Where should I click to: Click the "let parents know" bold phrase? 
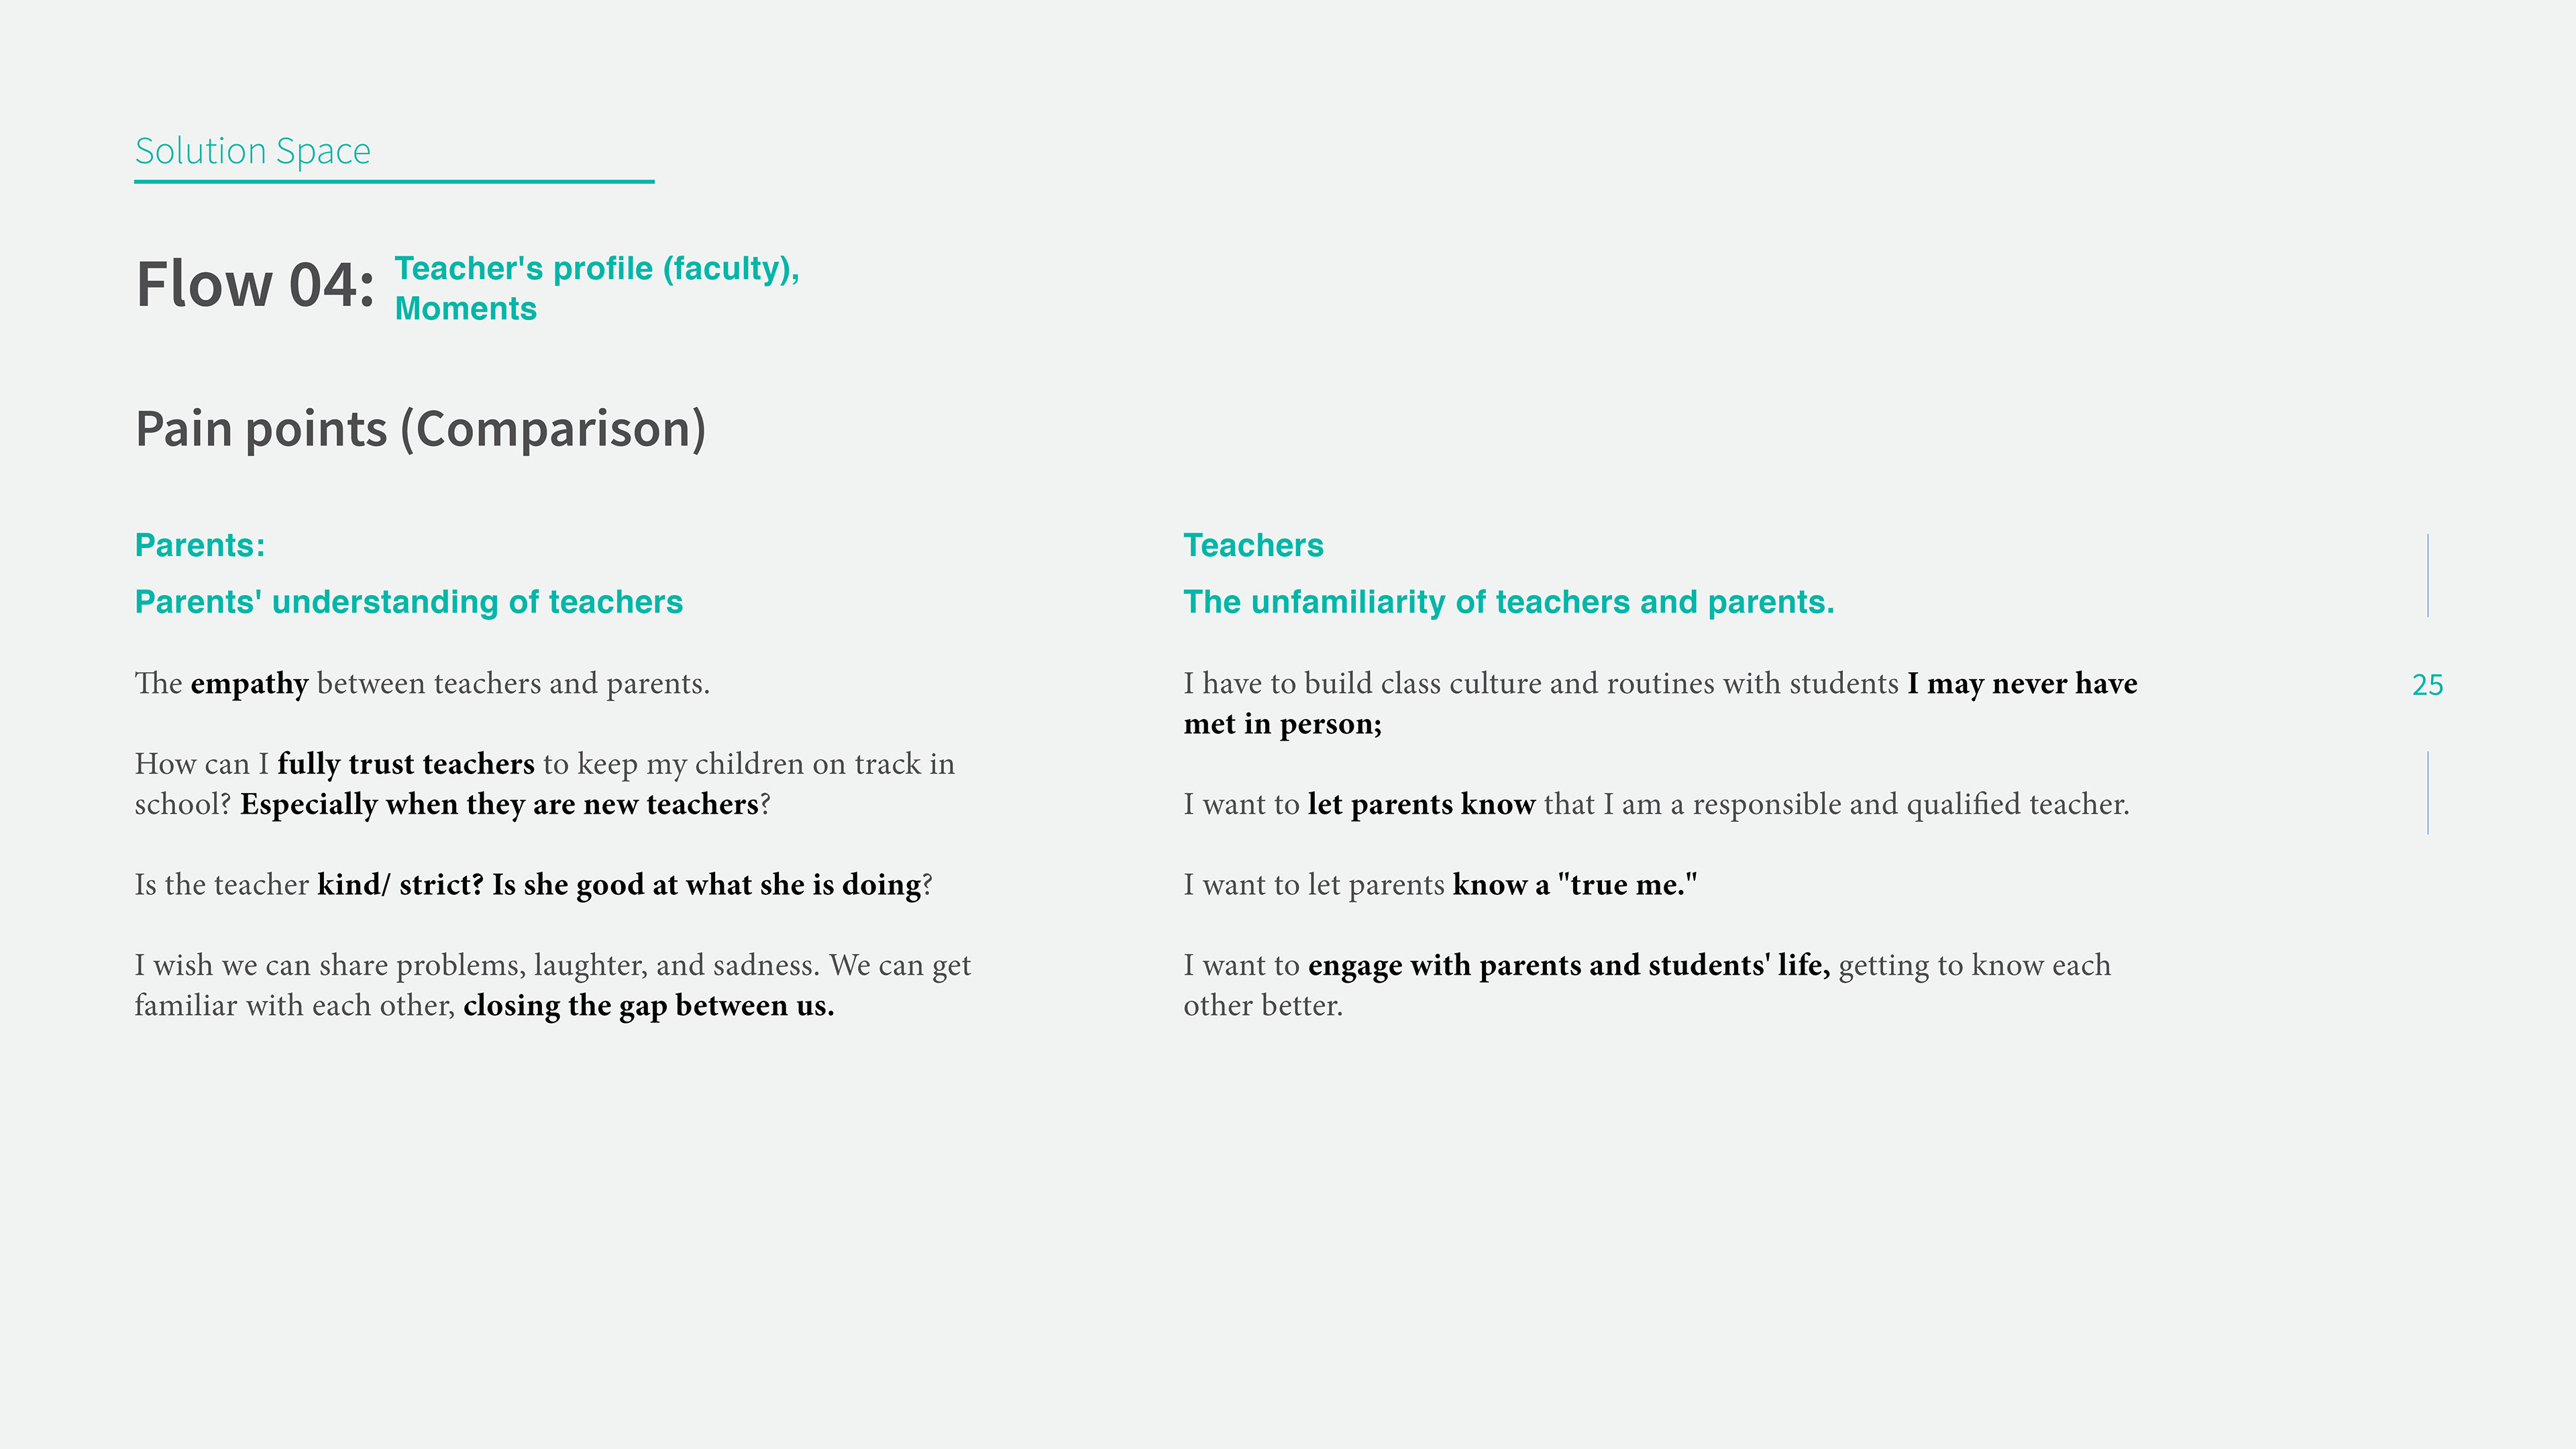[1420, 805]
